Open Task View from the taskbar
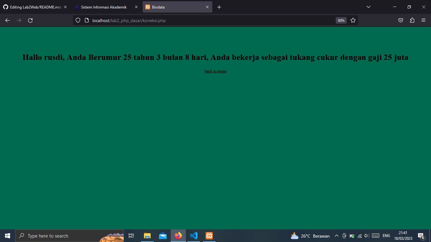 pyautogui.click(x=131, y=235)
